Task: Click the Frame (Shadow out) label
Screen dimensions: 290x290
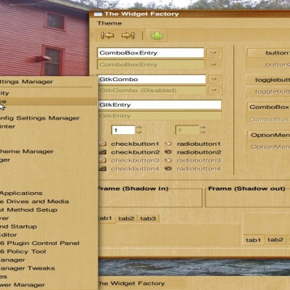Action: point(246,188)
